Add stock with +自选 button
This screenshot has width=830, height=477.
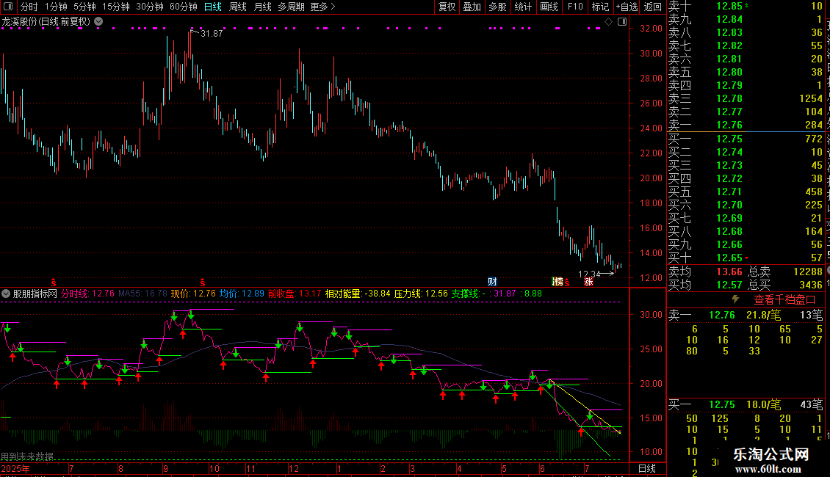627,7
